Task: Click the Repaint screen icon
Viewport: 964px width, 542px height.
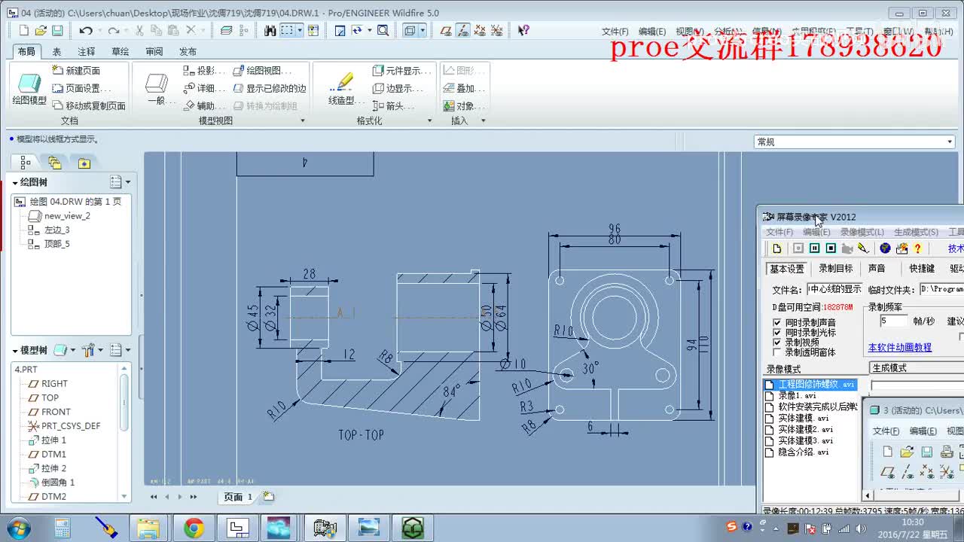Action: click(340, 30)
